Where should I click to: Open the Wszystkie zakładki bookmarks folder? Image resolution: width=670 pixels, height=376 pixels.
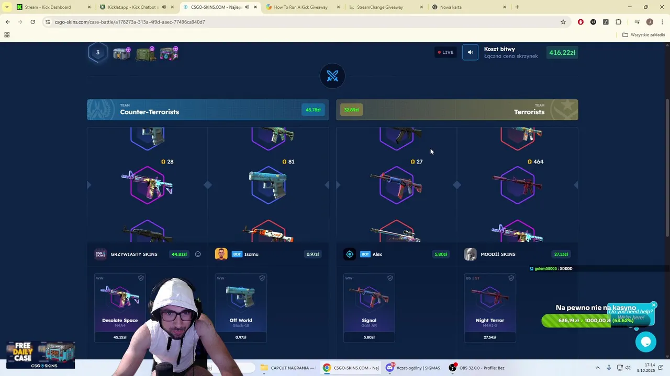click(643, 35)
